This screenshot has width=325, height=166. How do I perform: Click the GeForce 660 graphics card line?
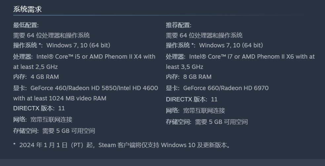coord(217,88)
